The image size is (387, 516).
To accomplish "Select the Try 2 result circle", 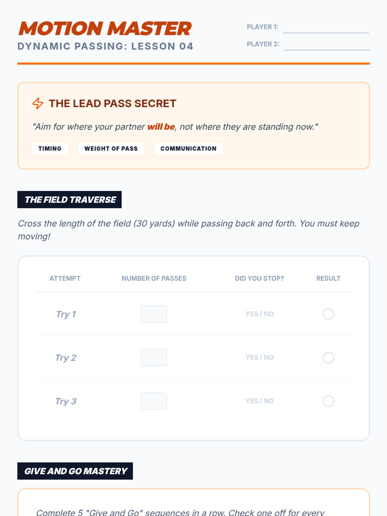I will 328,358.
